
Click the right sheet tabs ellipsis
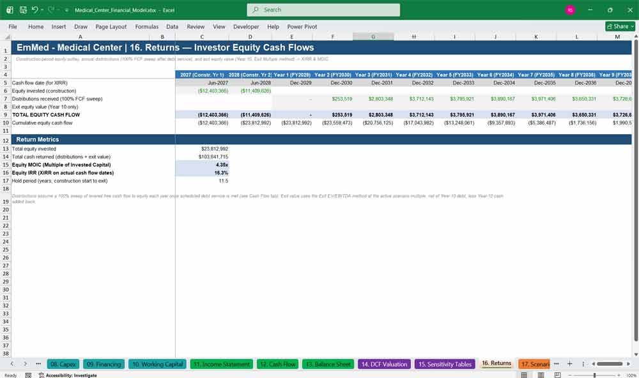coord(557,364)
